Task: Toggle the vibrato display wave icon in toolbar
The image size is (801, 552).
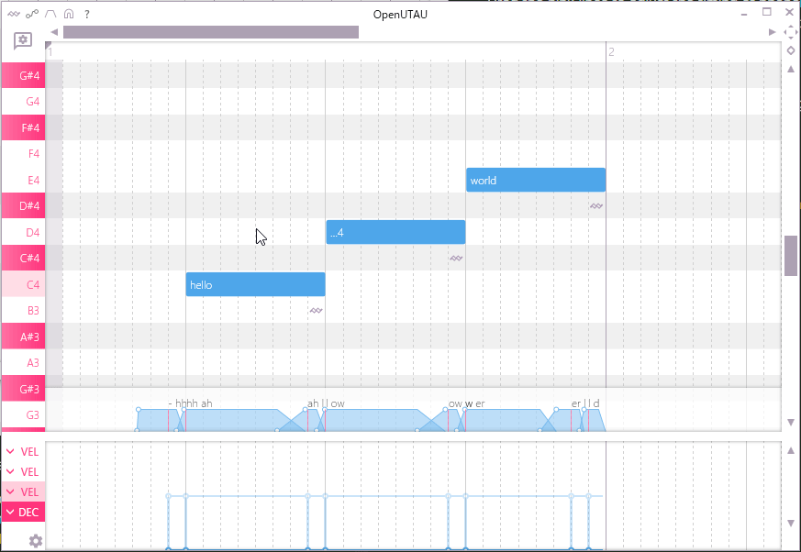Action: coord(14,14)
